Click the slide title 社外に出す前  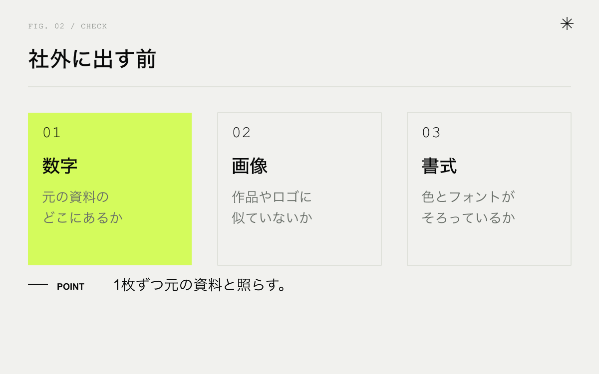92,59
